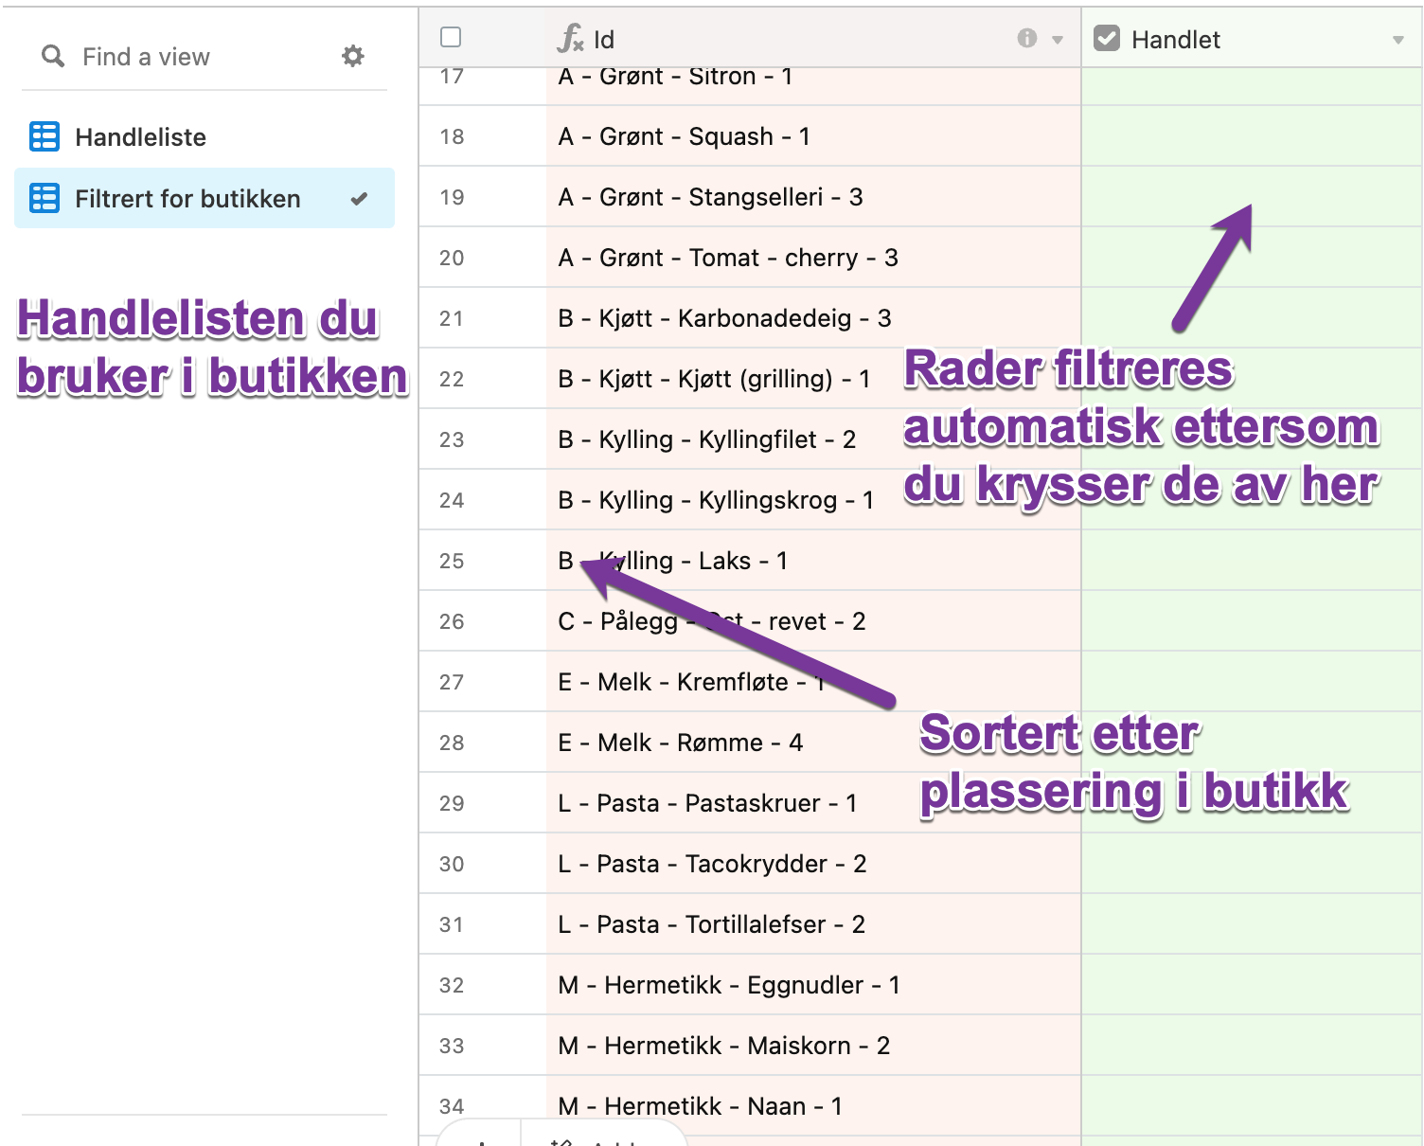Select row number 23
The width and height of the screenshot is (1424, 1146).
(x=452, y=439)
